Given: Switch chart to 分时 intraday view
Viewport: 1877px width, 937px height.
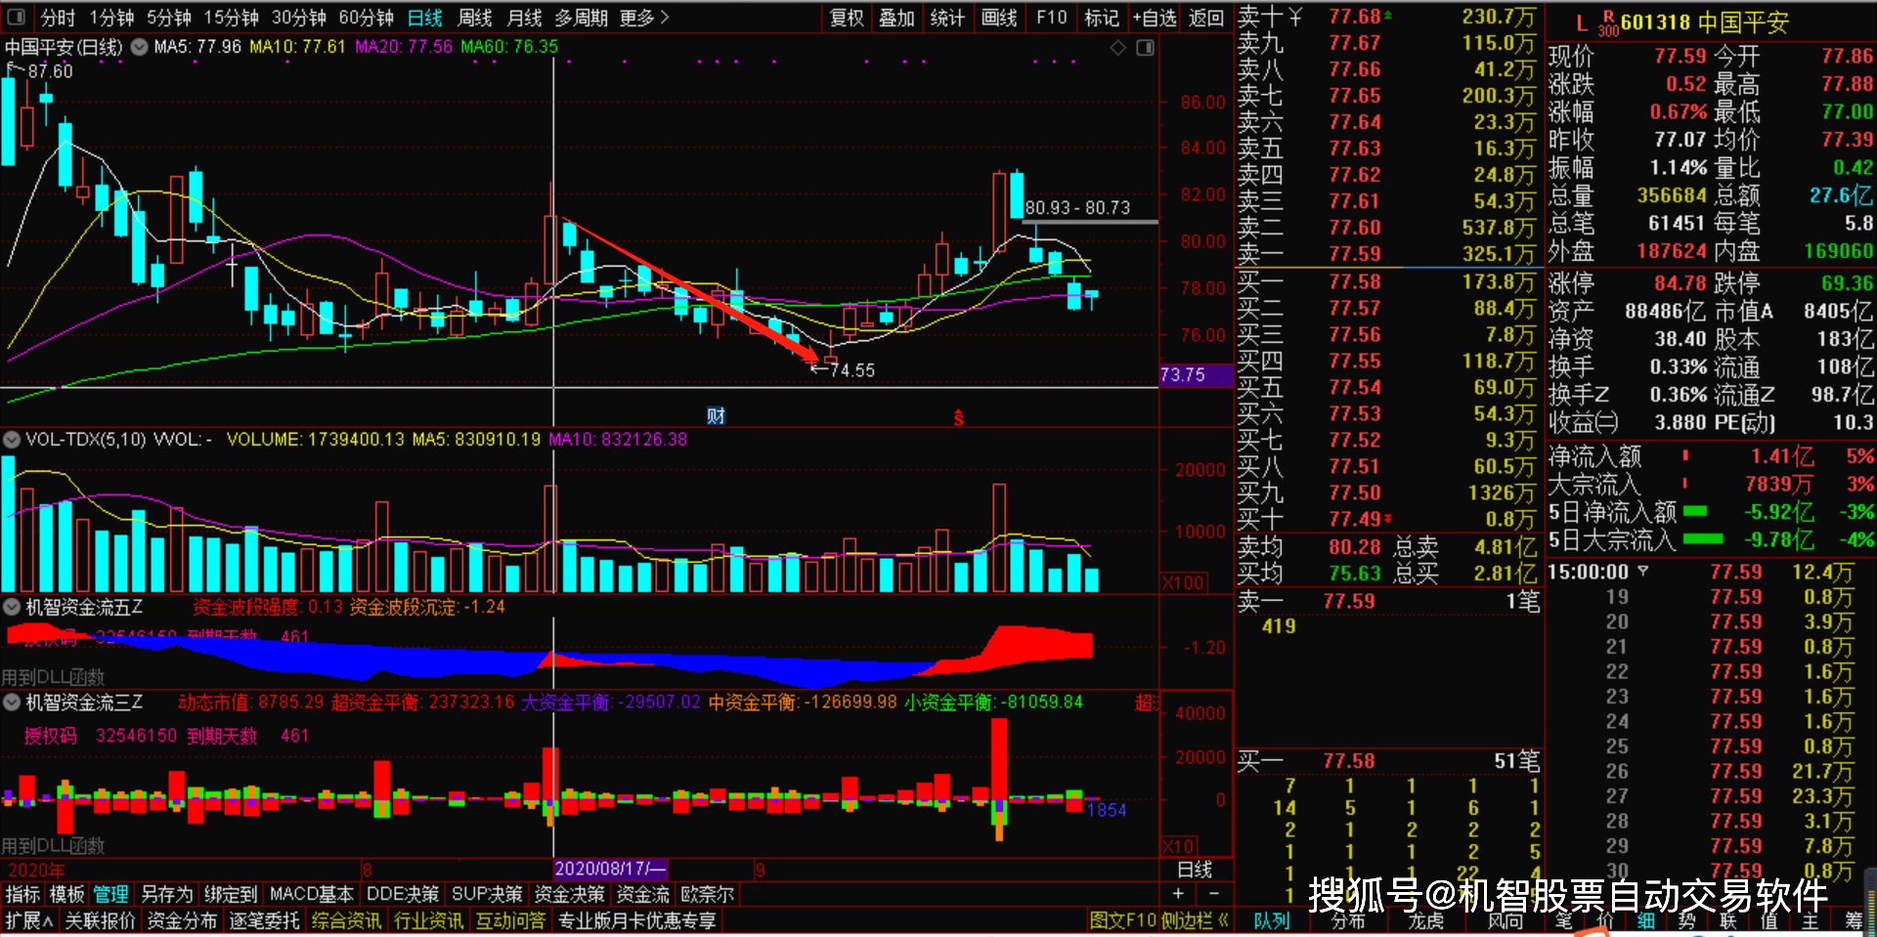Looking at the screenshot, I should point(58,18).
